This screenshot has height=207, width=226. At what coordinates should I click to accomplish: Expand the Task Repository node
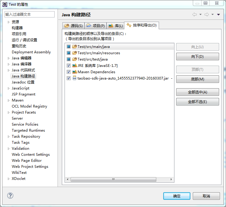[8, 136]
